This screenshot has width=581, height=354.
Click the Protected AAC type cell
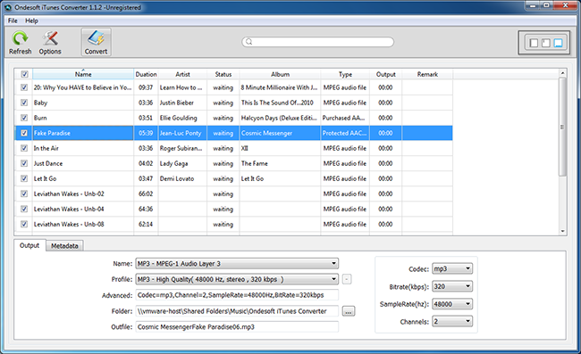coord(345,133)
